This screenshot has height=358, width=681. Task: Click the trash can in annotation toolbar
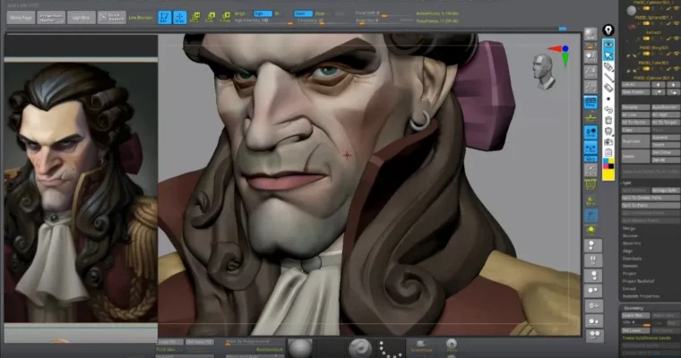pos(608,121)
